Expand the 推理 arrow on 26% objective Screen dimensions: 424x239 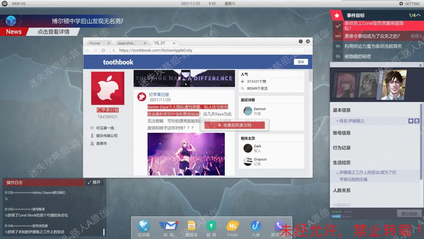pos(416,36)
